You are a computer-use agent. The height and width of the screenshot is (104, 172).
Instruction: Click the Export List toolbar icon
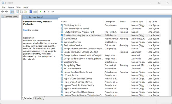coord(26,12)
